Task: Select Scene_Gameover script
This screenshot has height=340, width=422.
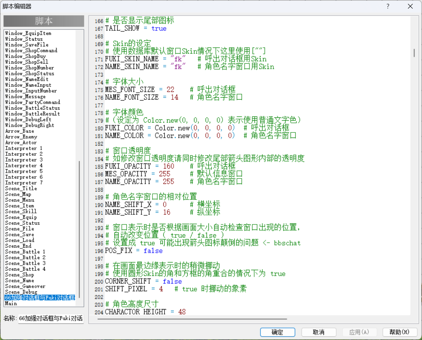Action: pyautogui.click(x=25, y=286)
